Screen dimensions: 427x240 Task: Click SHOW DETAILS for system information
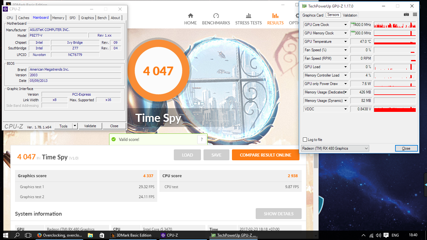tap(279, 214)
